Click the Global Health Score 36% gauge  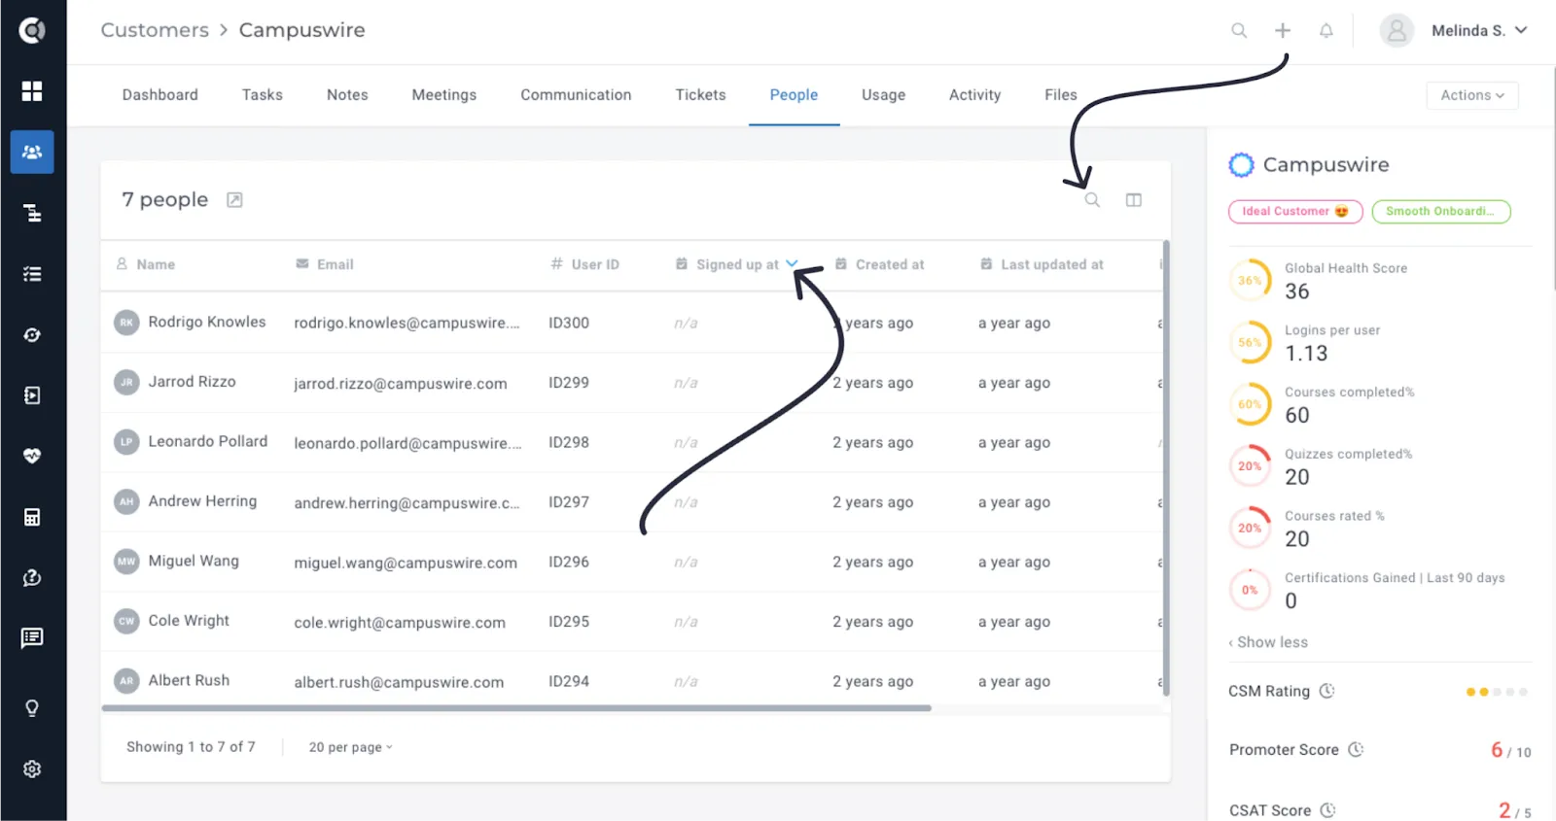pos(1250,281)
